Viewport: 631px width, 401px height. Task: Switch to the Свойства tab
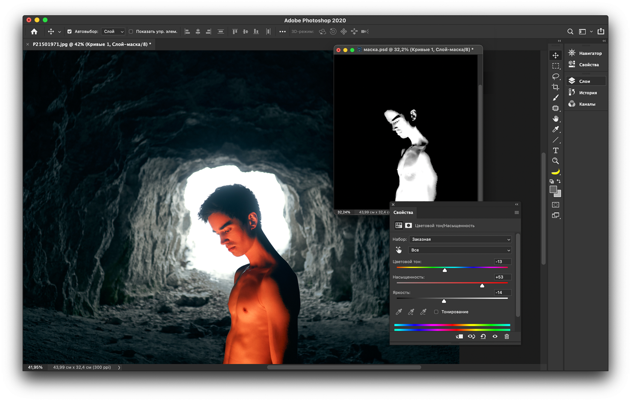[x=403, y=213]
